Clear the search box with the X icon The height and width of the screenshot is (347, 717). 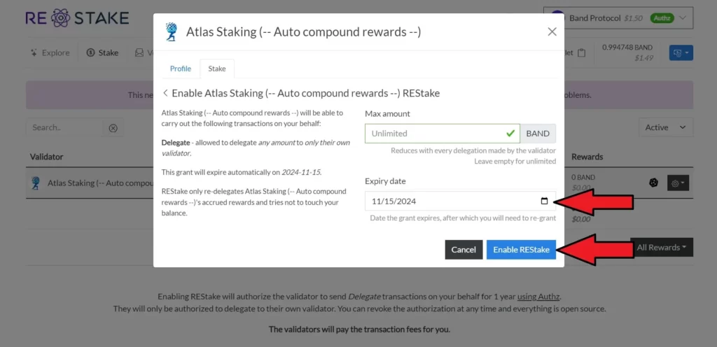pos(113,128)
